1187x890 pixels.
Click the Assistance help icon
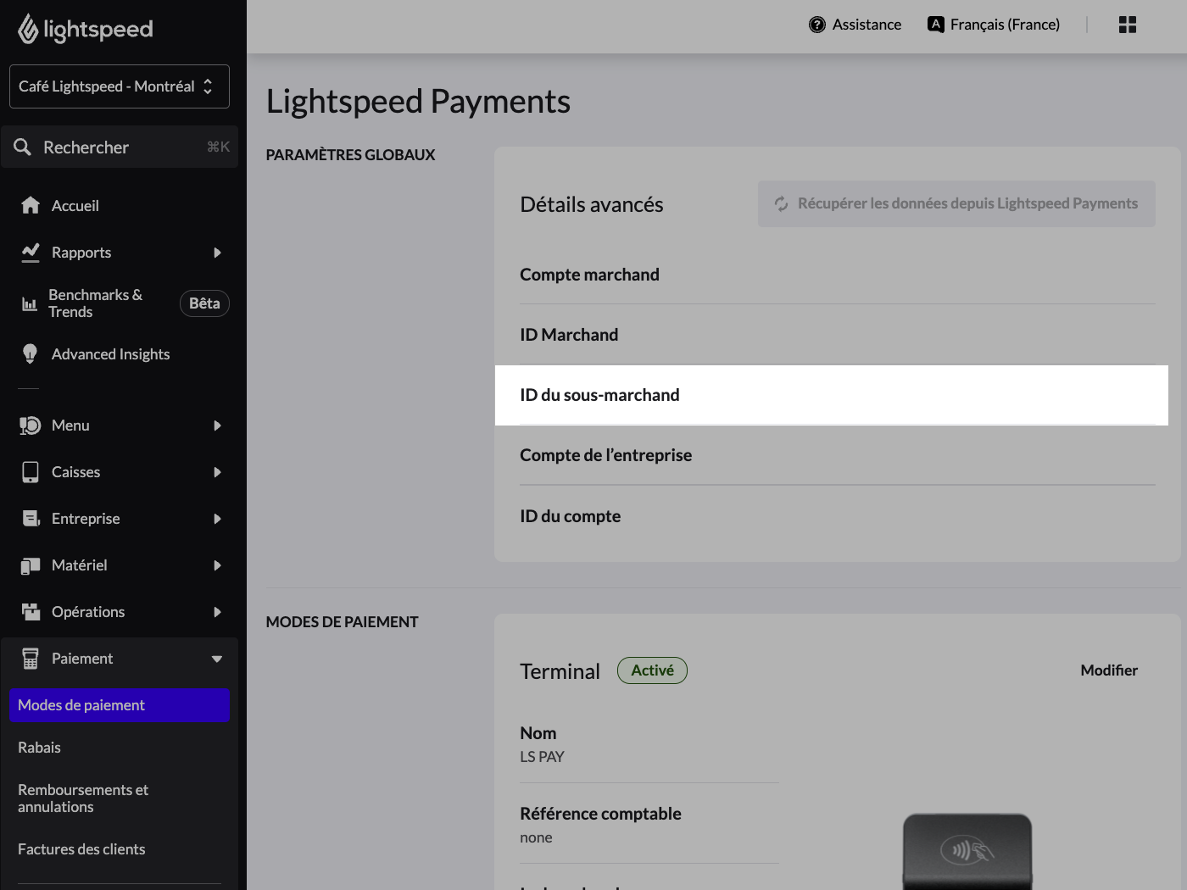pos(816,24)
